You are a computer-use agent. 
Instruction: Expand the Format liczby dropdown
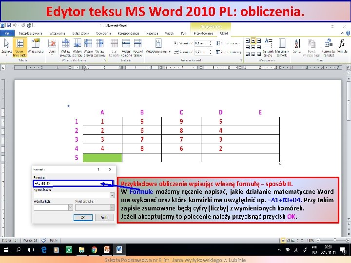click(112, 195)
